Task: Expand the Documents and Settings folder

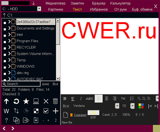Action: tap(9, 28)
